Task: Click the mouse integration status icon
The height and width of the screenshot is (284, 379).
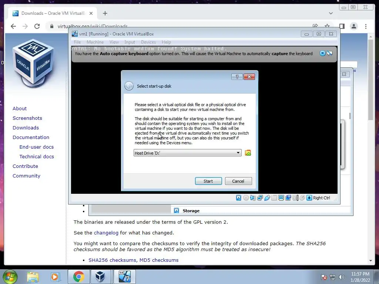Action: [302, 198]
